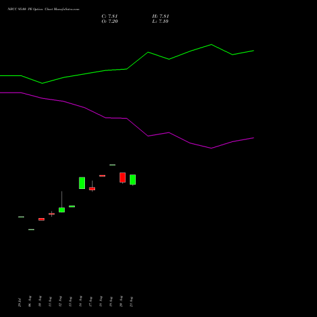Select the high value 'H: 7.81'

160,16
